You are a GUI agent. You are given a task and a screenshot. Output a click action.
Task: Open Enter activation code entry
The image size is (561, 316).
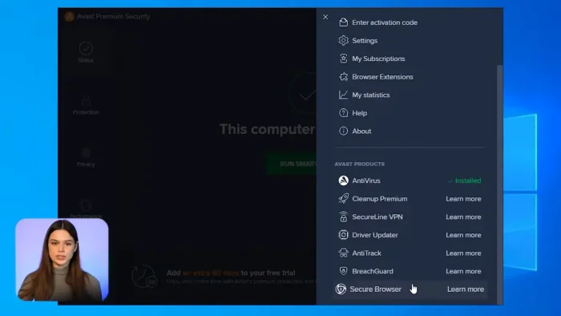pyautogui.click(x=385, y=22)
